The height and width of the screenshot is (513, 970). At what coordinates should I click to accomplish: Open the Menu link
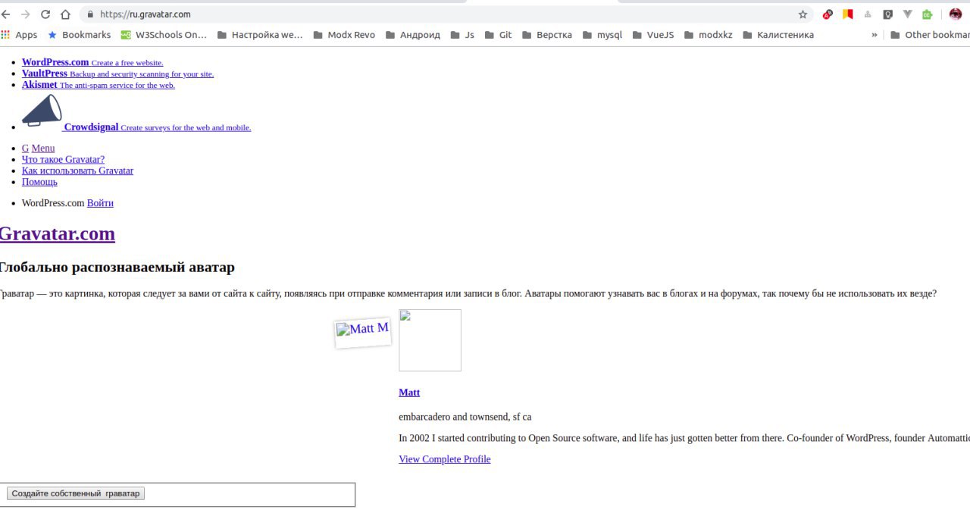click(x=43, y=149)
